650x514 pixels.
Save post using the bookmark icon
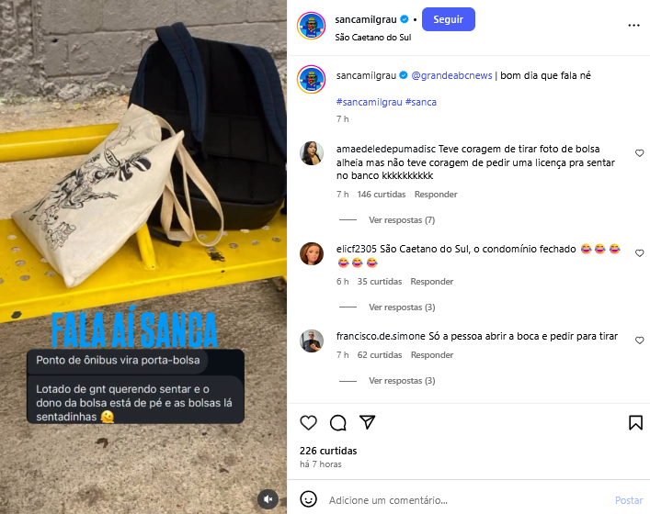tap(635, 422)
